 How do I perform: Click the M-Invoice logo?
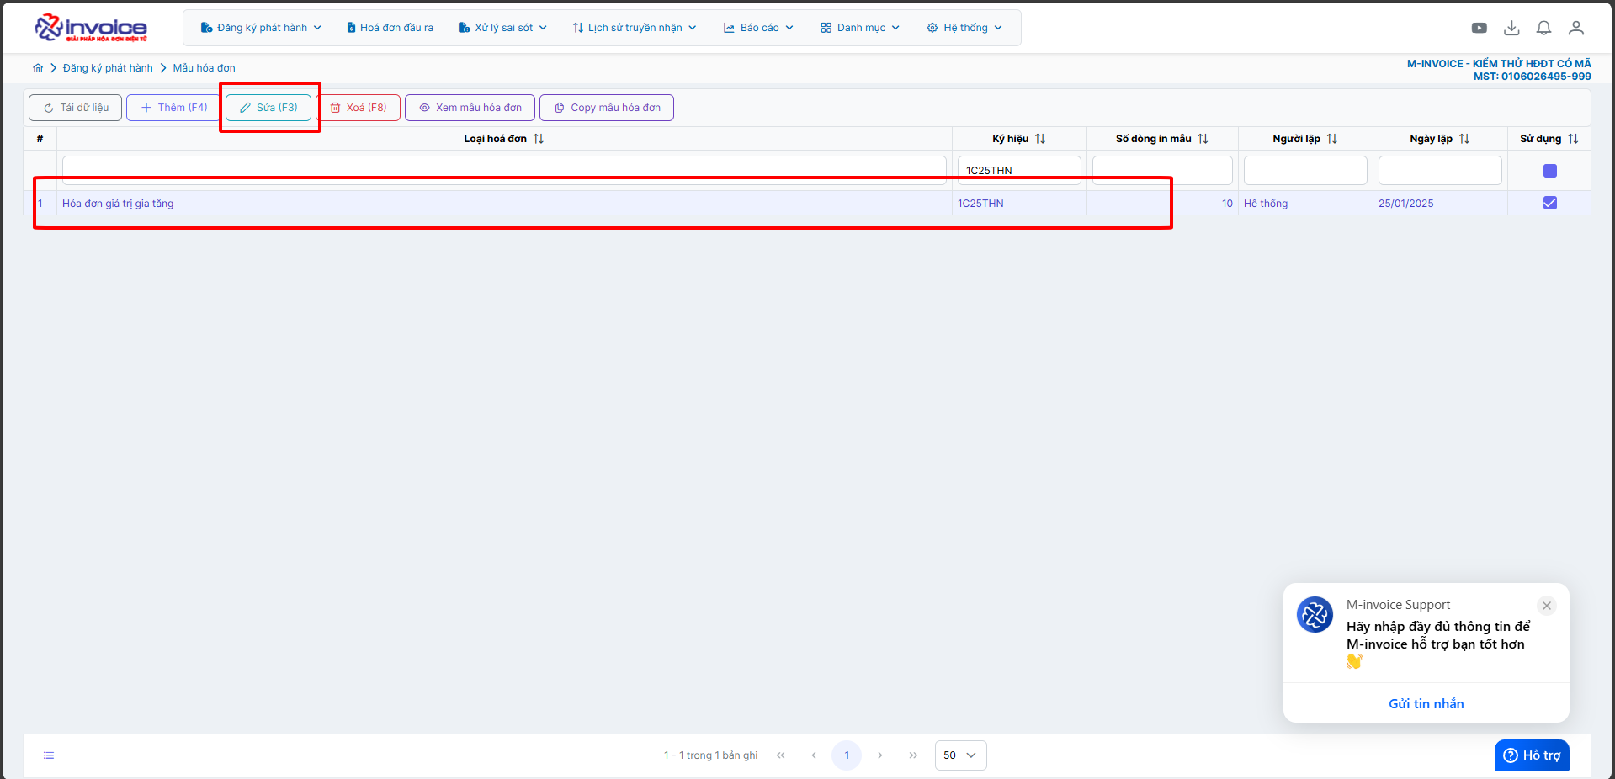[x=91, y=28]
